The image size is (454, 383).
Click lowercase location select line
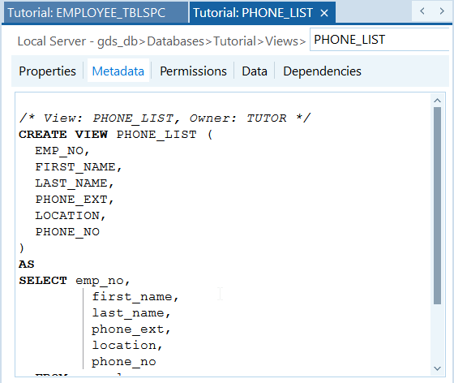click(x=126, y=346)
